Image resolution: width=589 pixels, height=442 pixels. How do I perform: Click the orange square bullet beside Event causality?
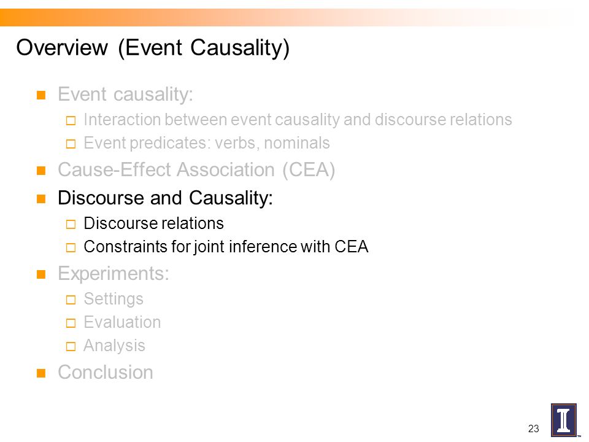(x=41, y=95)
